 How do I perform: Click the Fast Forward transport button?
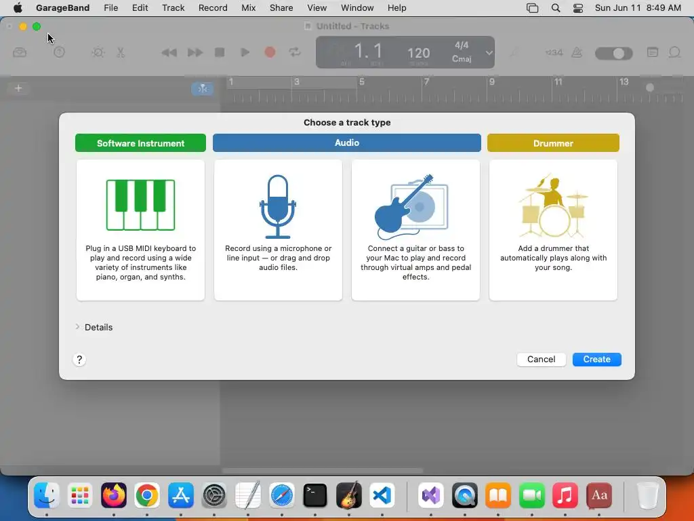195,53
